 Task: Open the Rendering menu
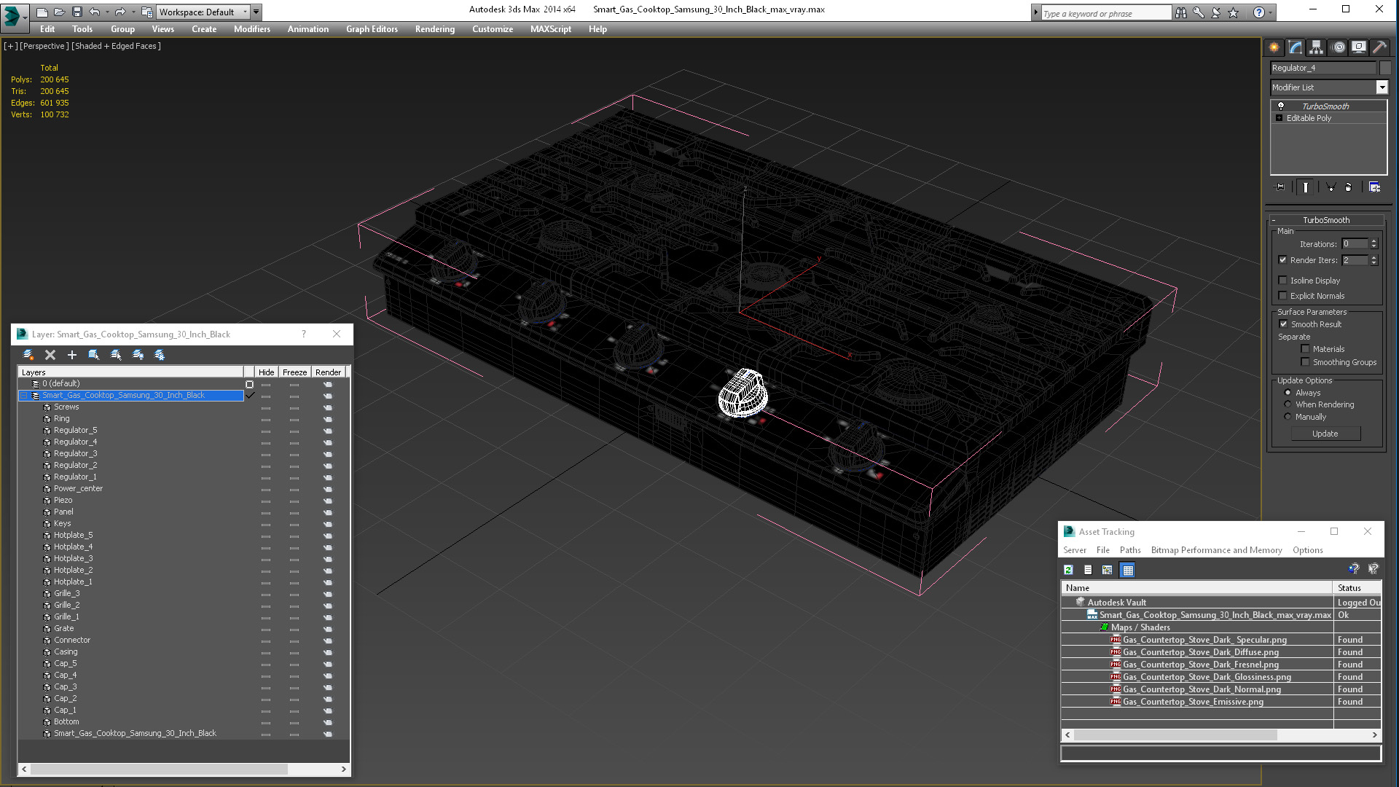point(435,29)
